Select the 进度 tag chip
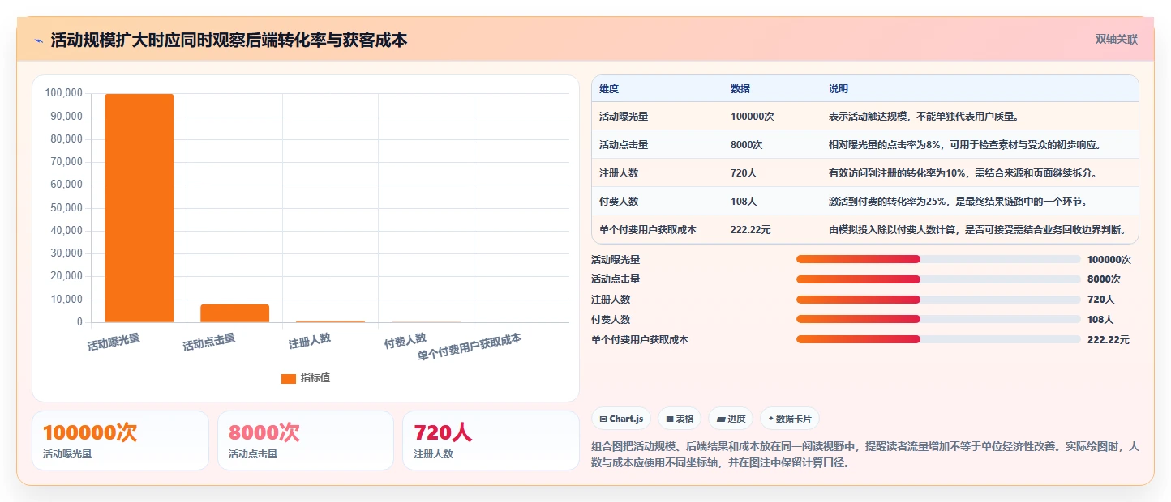The width and height of the screenshot is (1171, 502). (730, 419)
